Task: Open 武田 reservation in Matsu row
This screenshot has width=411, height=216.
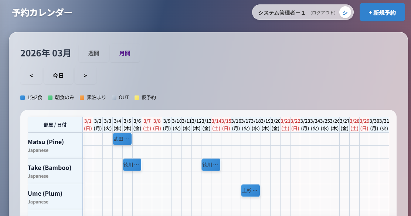Action: tap(122, 139)
